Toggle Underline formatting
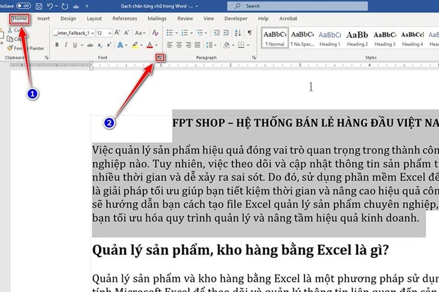 pyautogui.click(x=75, y=45)
